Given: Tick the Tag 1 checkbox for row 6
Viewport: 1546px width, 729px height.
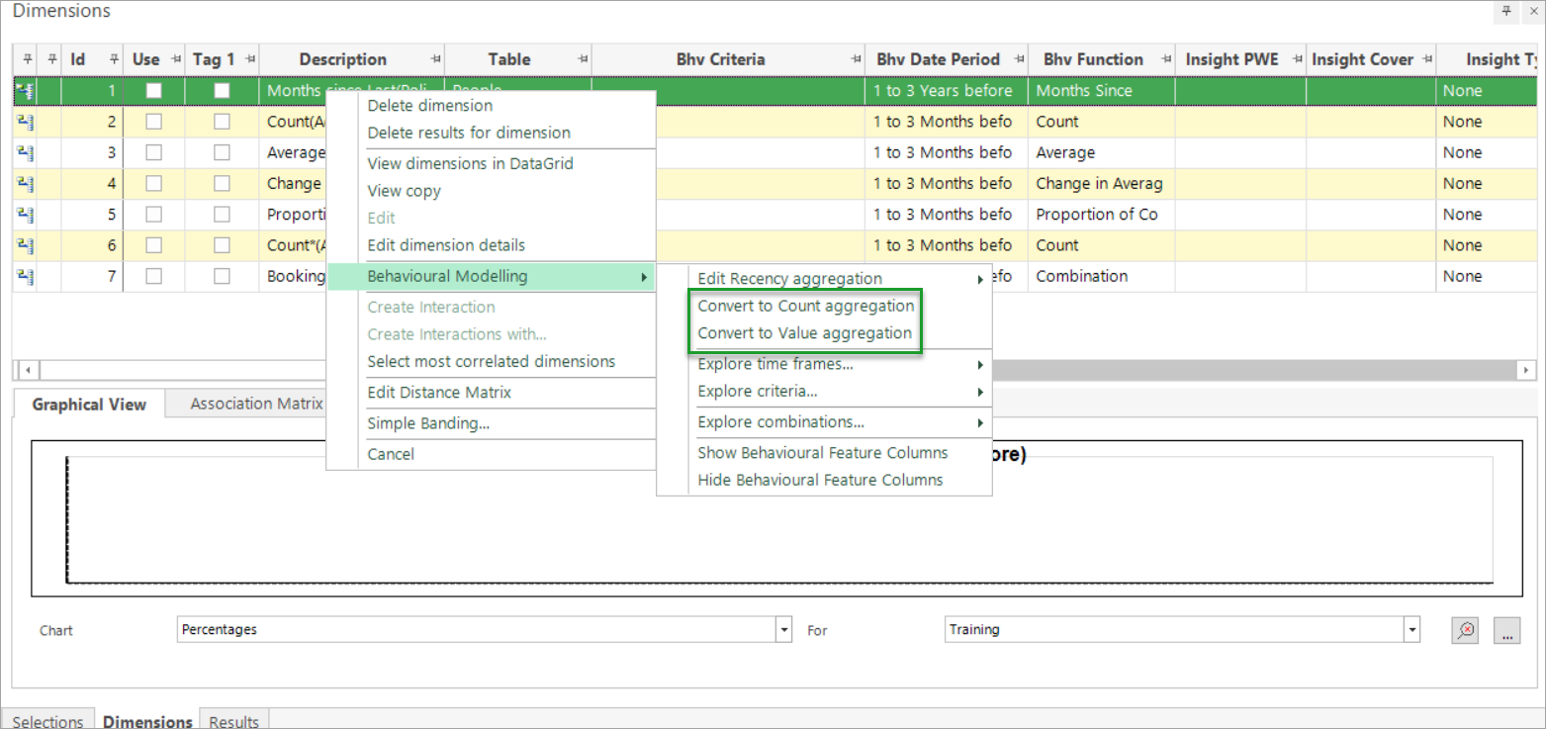Looking at the screenshot, I should tap(223, 245).
